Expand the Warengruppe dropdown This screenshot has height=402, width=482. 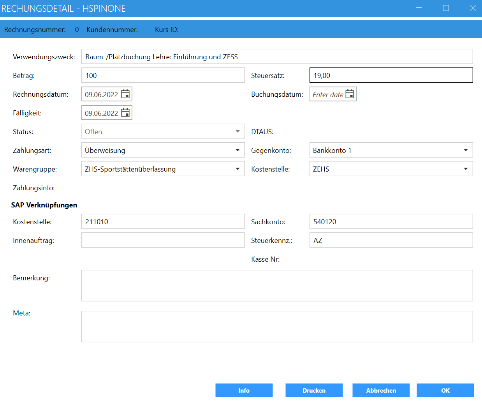237,169
